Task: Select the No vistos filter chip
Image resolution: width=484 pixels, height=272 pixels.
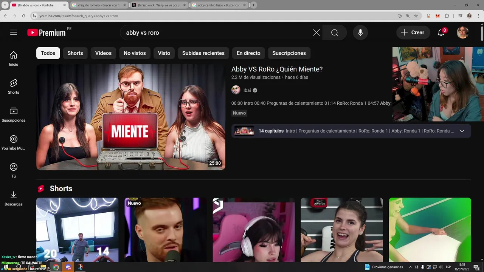Action: [x=135, y=53]
